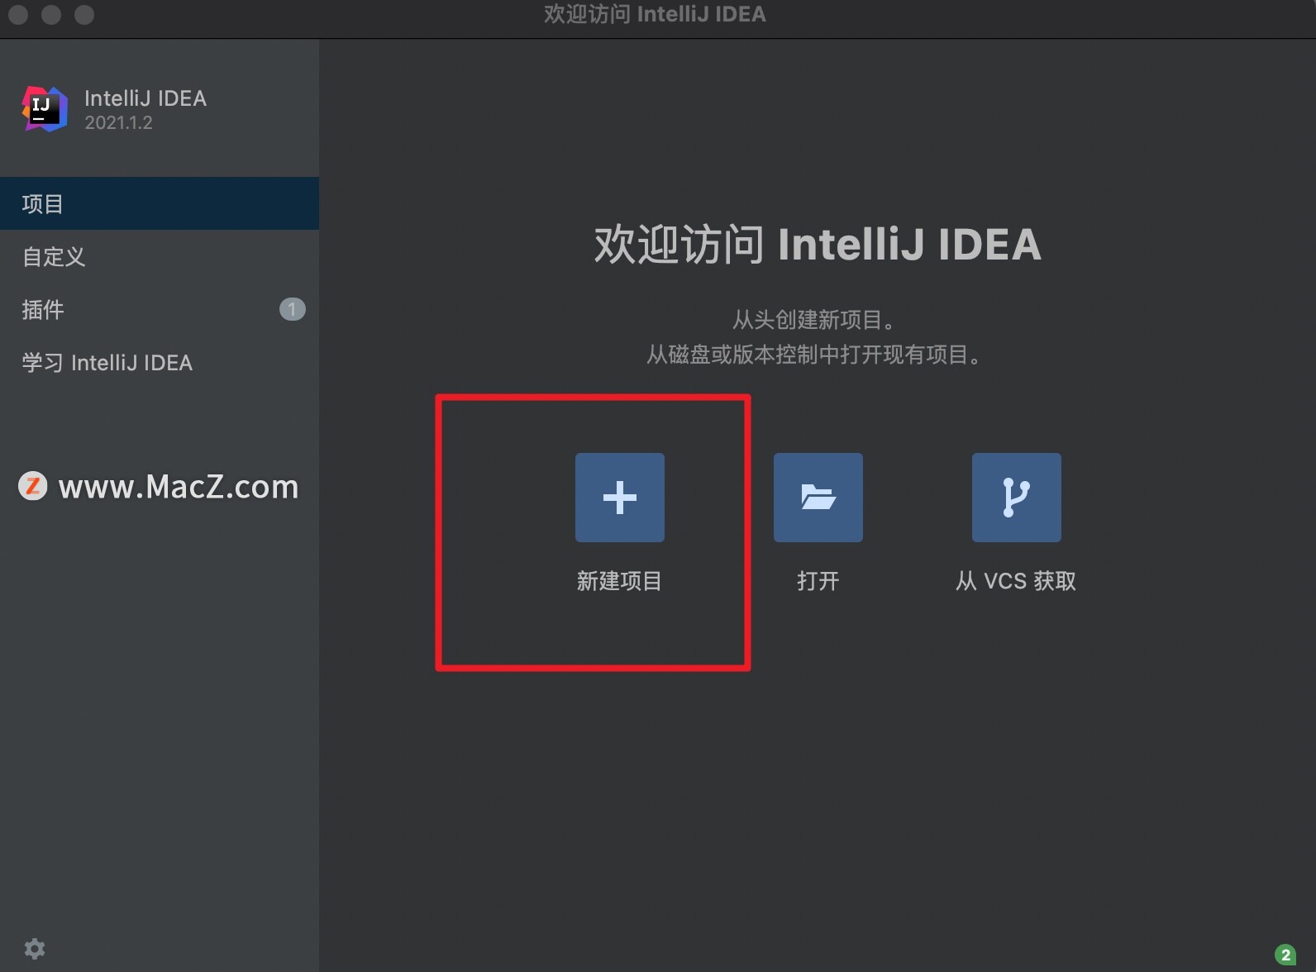This screenshot has width=1316, height=972.
Task: Click the 欢迎访问 IntelliJ IDEA heading
Action: (x=818, y=245)
